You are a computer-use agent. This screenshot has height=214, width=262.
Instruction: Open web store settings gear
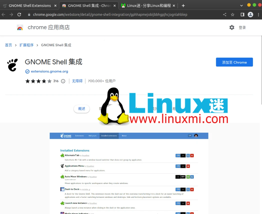tap(232, 27)
